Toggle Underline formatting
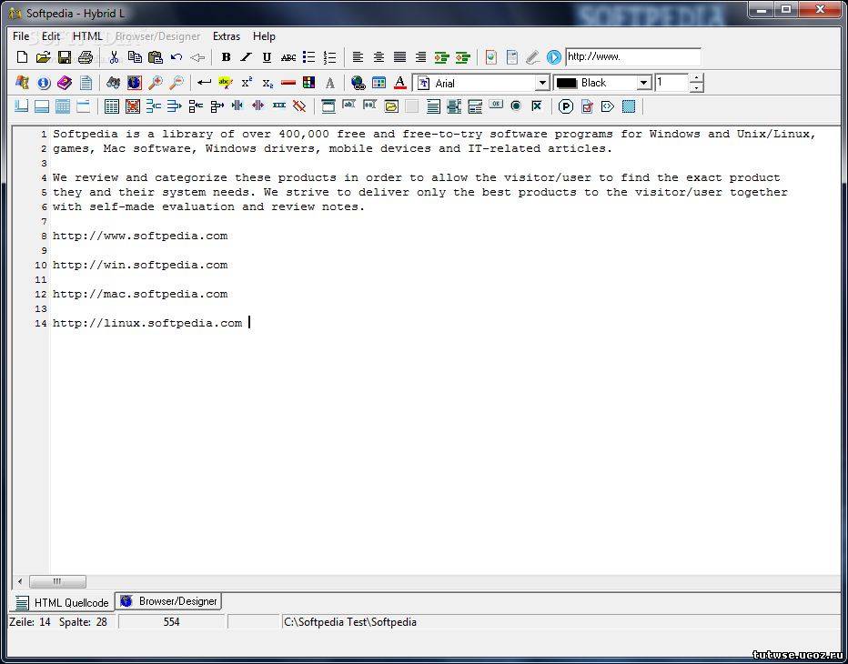The height and width of the screenshot is (664, 848). tap(267, 57)
